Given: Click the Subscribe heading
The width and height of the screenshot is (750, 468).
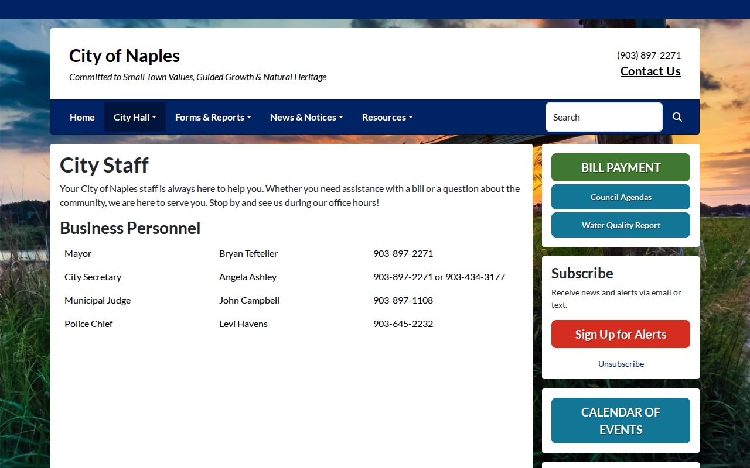Looking at the screenshot, I should point(582,273).
